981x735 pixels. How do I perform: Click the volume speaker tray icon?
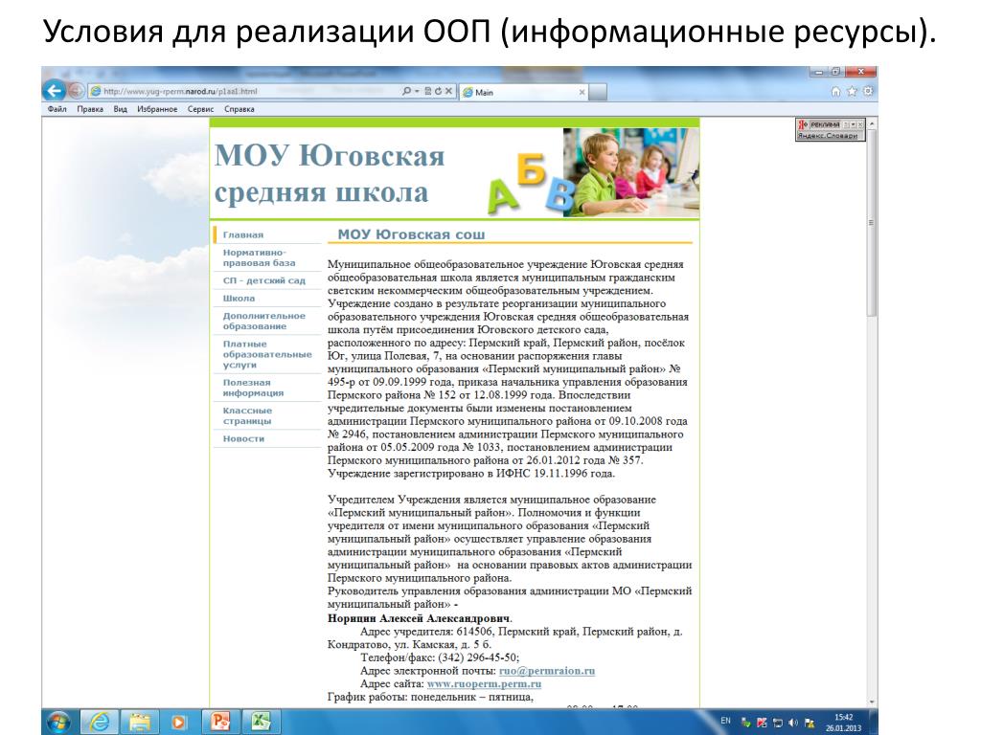point(793,723)
